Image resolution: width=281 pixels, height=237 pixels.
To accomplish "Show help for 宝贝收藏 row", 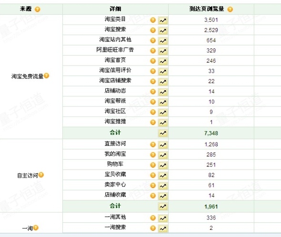I will point(153,175).
